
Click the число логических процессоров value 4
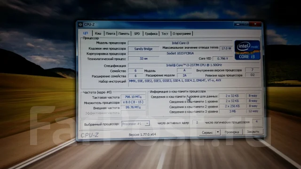[x=256, y=122]
